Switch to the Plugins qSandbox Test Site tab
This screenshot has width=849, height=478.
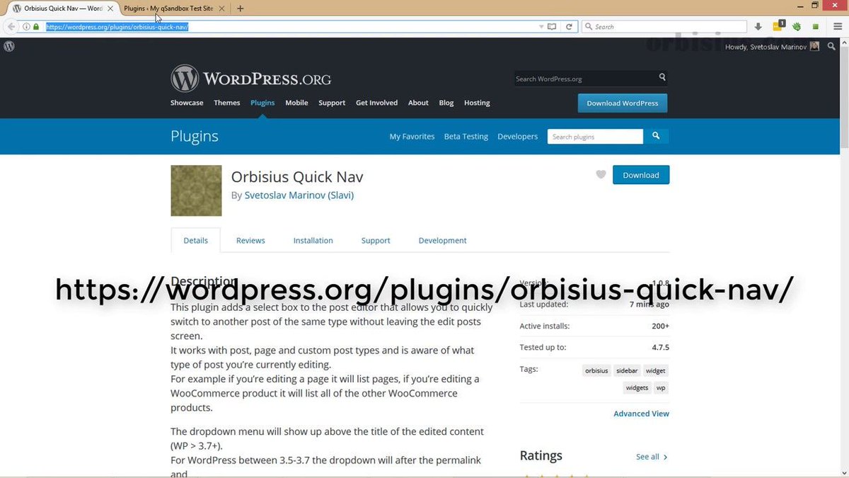tap(168, 8)
